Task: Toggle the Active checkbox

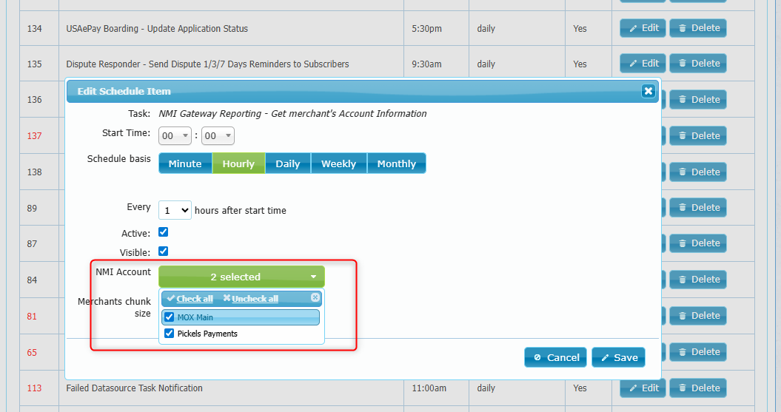Action: coord(164,232)
